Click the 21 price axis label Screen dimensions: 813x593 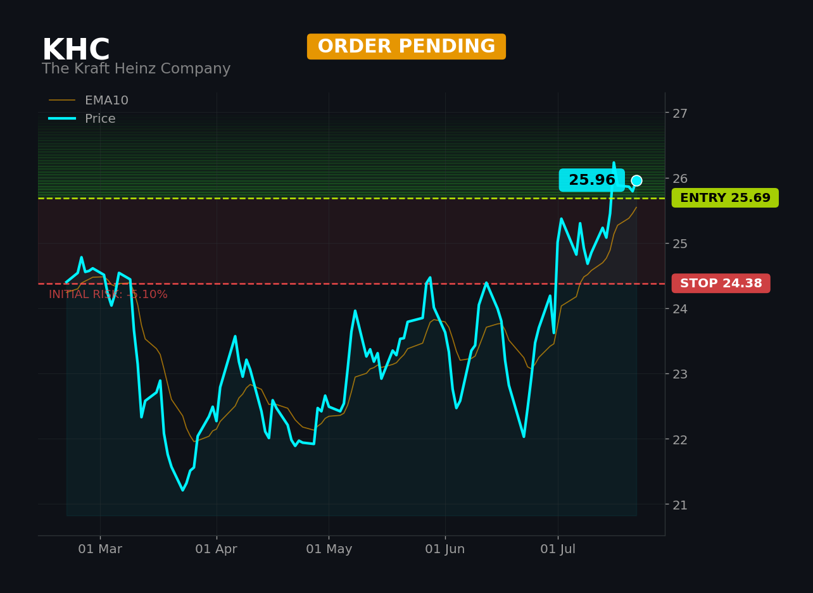680,504
